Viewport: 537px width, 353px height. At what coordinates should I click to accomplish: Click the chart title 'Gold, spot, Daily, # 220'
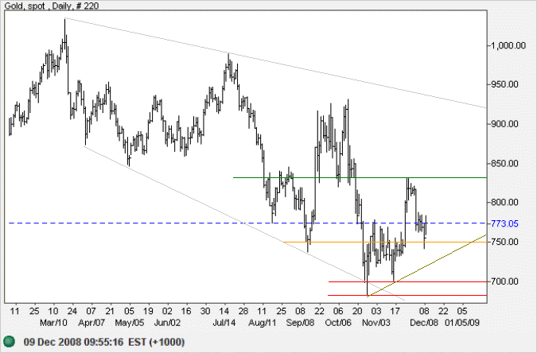(x=52, y=6)
